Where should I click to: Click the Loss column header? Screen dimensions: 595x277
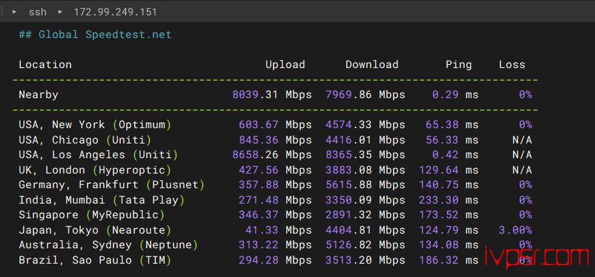512,65
